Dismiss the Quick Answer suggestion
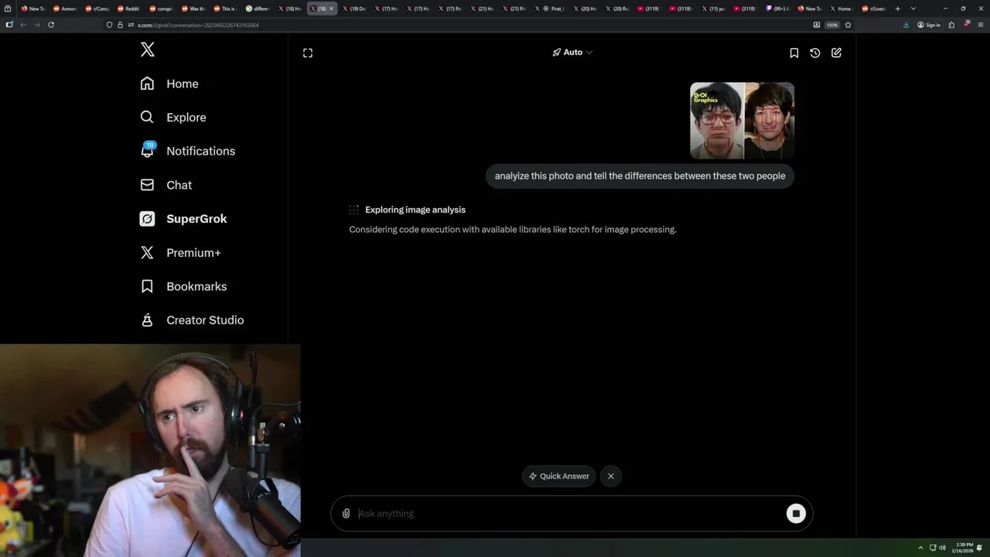 pos(611,476)
